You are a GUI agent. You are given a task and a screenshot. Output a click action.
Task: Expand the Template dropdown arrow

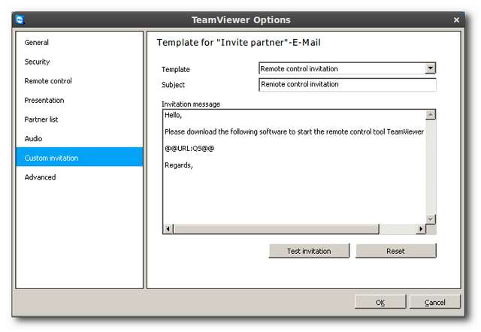(x=430, y=68)
